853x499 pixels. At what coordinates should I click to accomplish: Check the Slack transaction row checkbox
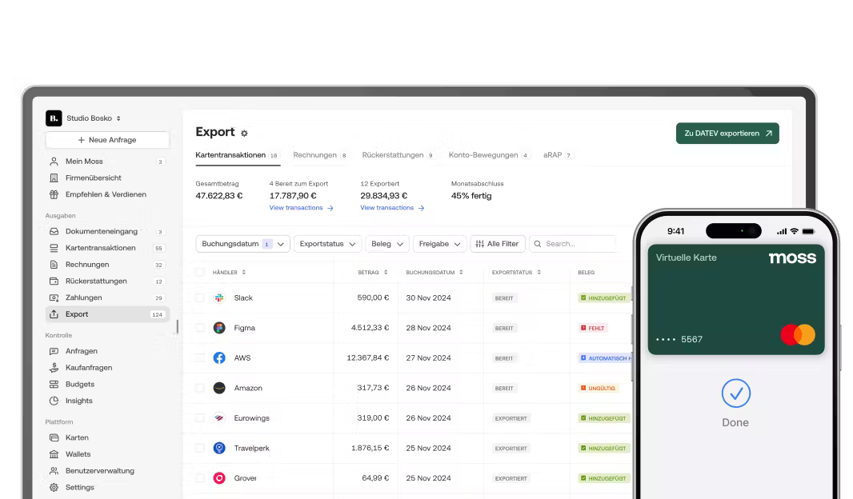tap(200, 297)
